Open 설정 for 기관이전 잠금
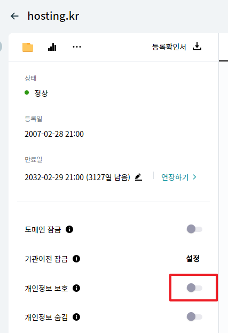228x333 pixels. click(x=193, y=259)
